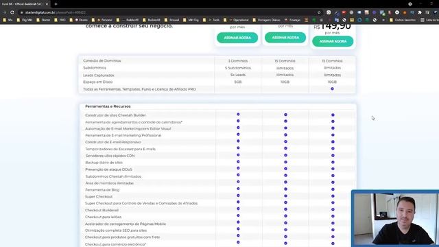Open the Postagens Diárias bookmark folder
439x247 pixels.
click(267, 20)
